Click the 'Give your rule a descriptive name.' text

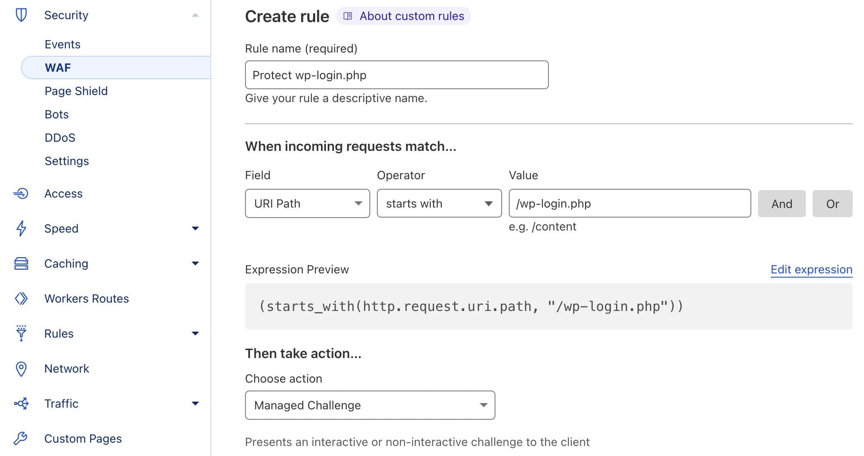pos(336,98)
